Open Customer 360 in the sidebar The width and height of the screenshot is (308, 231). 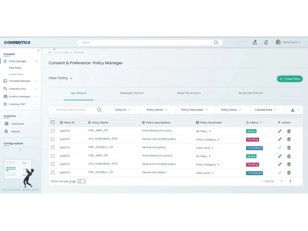tap(17, 104)
